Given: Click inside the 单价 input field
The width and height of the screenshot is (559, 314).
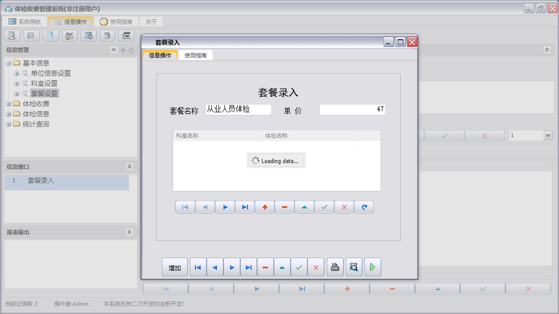Looking at the screenshot, I should click(x=351, y=109).
